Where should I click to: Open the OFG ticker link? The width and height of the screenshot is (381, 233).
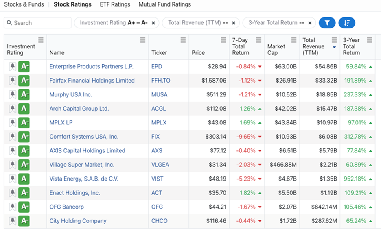[157, 207]
